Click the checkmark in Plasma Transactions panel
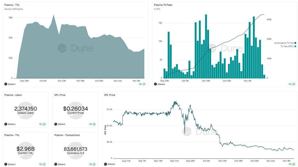Viewport: 298px width, 167px height. (x=94, y=164)
